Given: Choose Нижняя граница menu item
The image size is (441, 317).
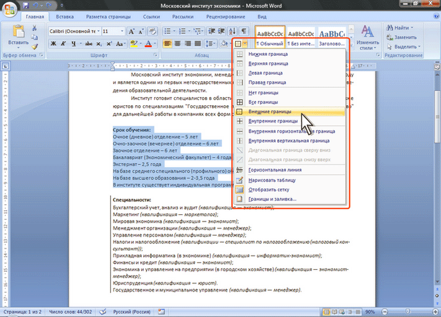Looking at the screenshot, I should (x=290, y=54).
